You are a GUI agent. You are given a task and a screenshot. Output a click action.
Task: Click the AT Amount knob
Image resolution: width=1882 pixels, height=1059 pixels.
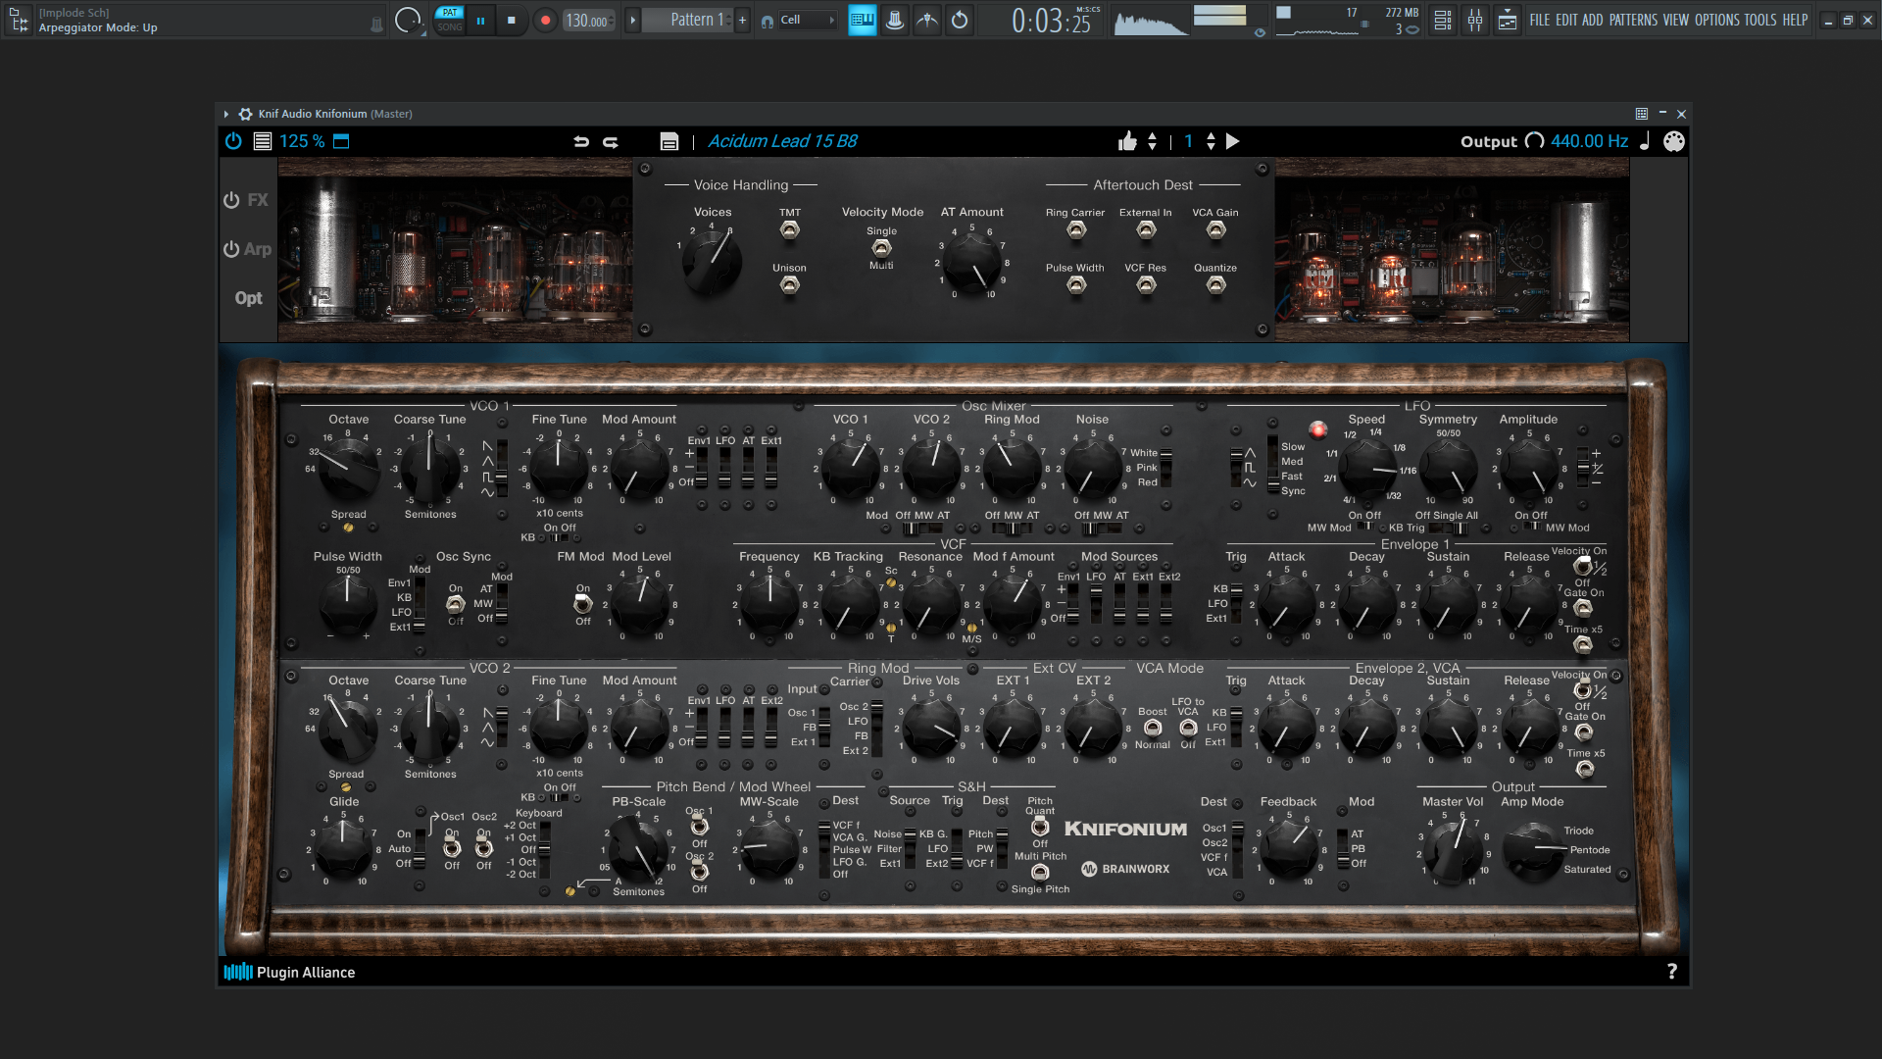click(971, 264)
